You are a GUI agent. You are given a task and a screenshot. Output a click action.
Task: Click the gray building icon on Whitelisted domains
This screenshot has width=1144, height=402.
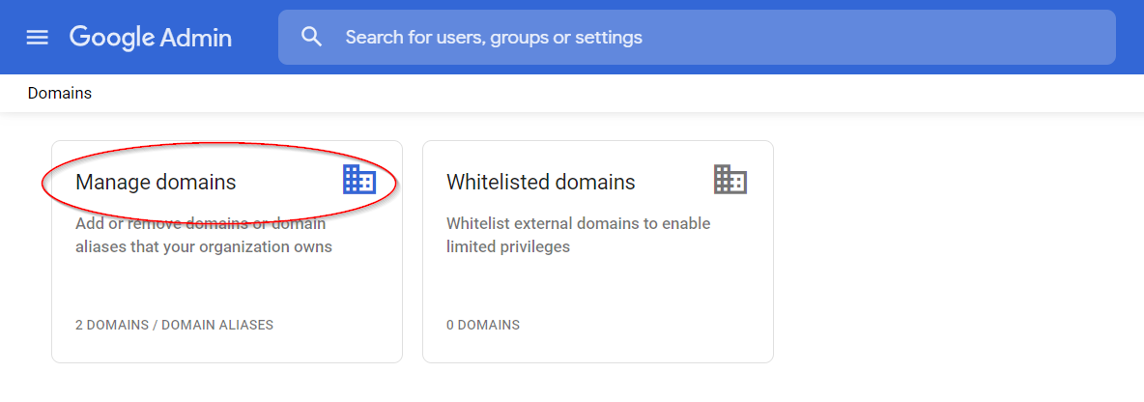pos(729,179)
